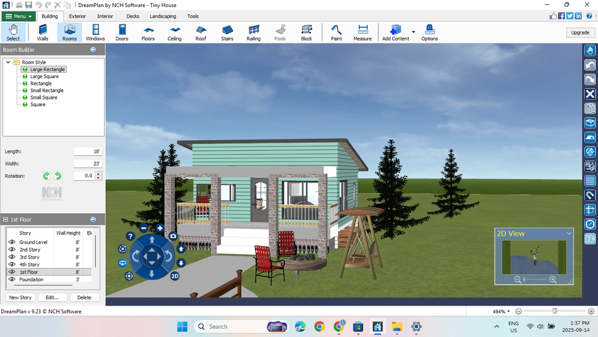The height and width of the screenshot is (337, 598).
Task: Click the New Story button
Action: pos(20,297)
